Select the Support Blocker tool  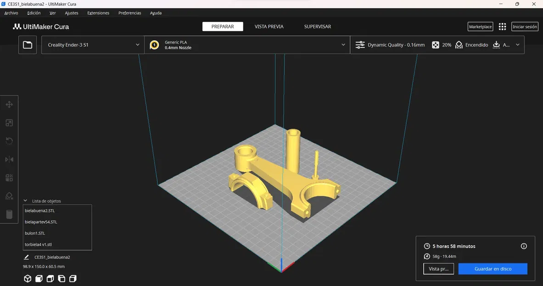(9, 196)
